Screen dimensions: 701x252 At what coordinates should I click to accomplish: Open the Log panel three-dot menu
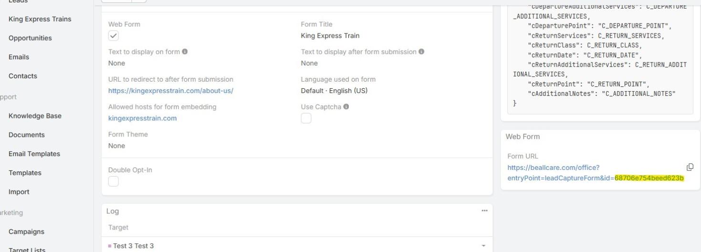click(x=485, y=211)
